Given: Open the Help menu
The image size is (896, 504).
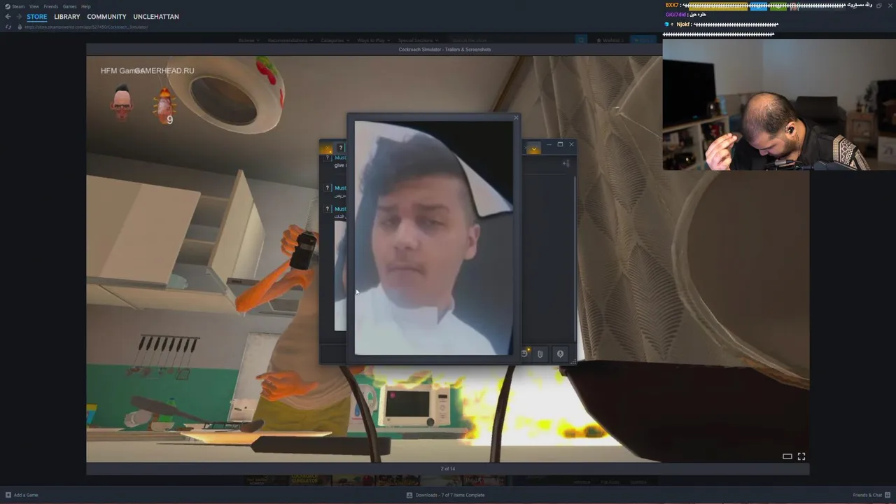Looking at the screenshot, I should pyautogui.click(x=85, y=6).
